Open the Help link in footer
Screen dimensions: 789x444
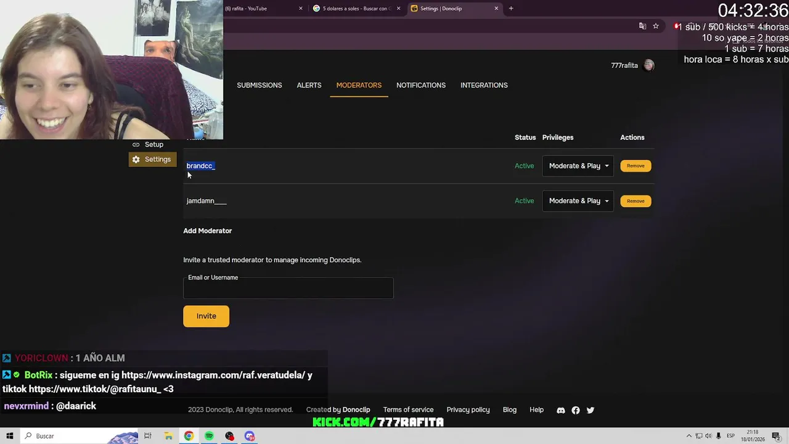tap(537, 410)
